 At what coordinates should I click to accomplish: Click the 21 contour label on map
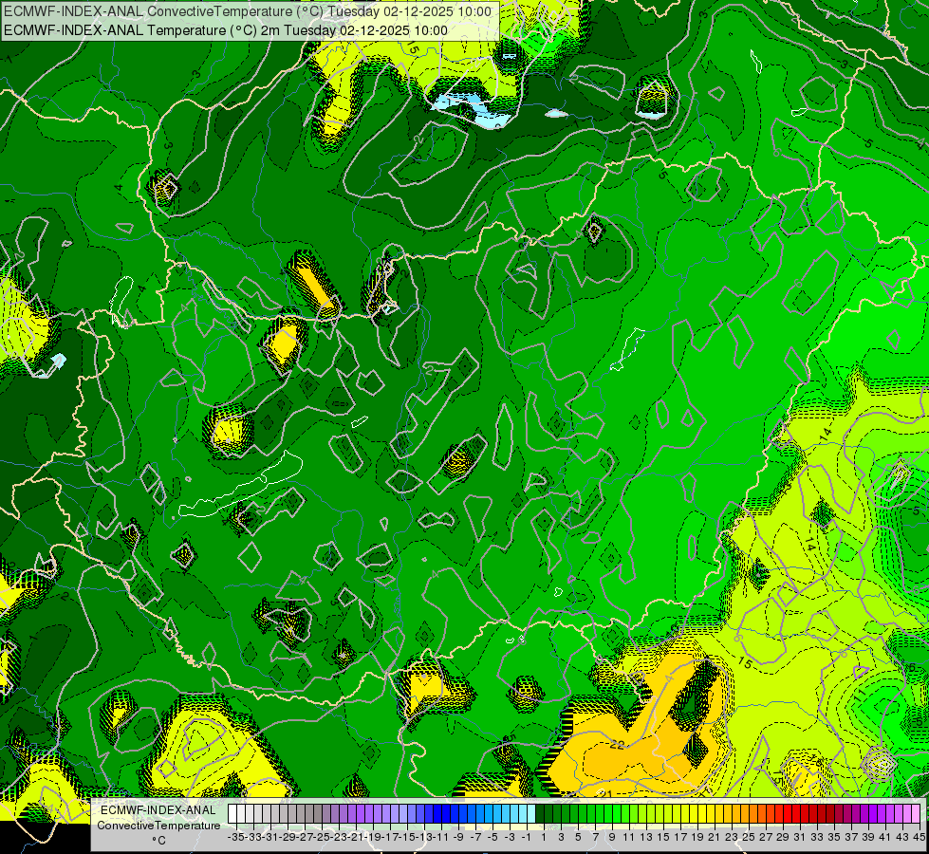coord(604,793)
